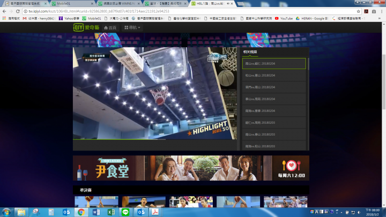Click the extension icon next to Adobe PDF

coord(374,11)
